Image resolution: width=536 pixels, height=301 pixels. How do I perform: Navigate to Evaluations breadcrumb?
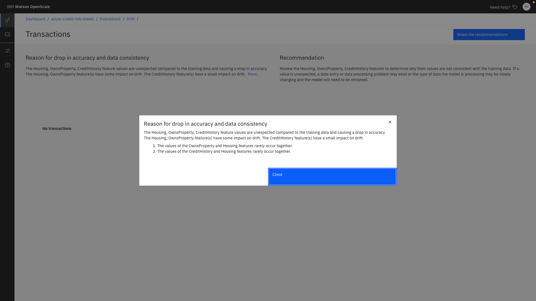tap(110, 19)
